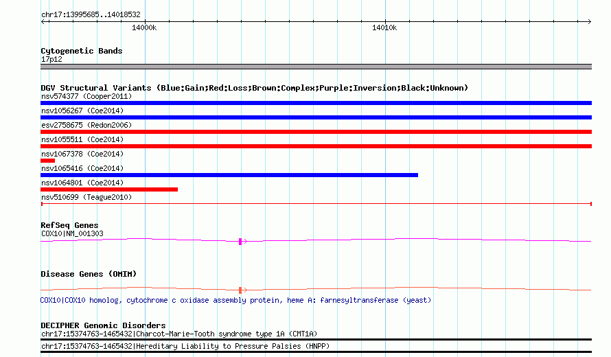This screenshot has height=357, width=611.
Task: Click the nsv574377 (Cooper2011) label
Action: pos(87,96)
